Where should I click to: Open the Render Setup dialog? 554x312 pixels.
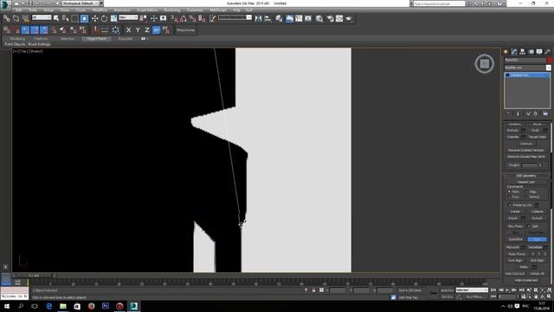[330, 18]
